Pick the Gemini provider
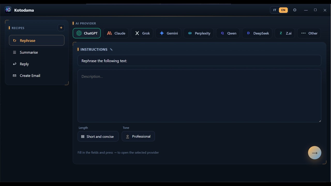The height and width of the screenshot is (186, 331). [168, 33]
